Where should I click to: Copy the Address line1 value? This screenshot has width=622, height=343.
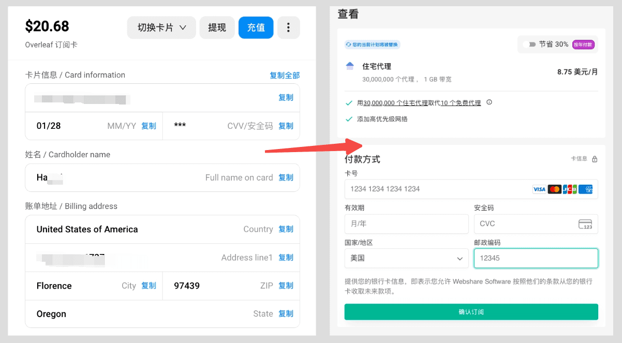(286, 258)
